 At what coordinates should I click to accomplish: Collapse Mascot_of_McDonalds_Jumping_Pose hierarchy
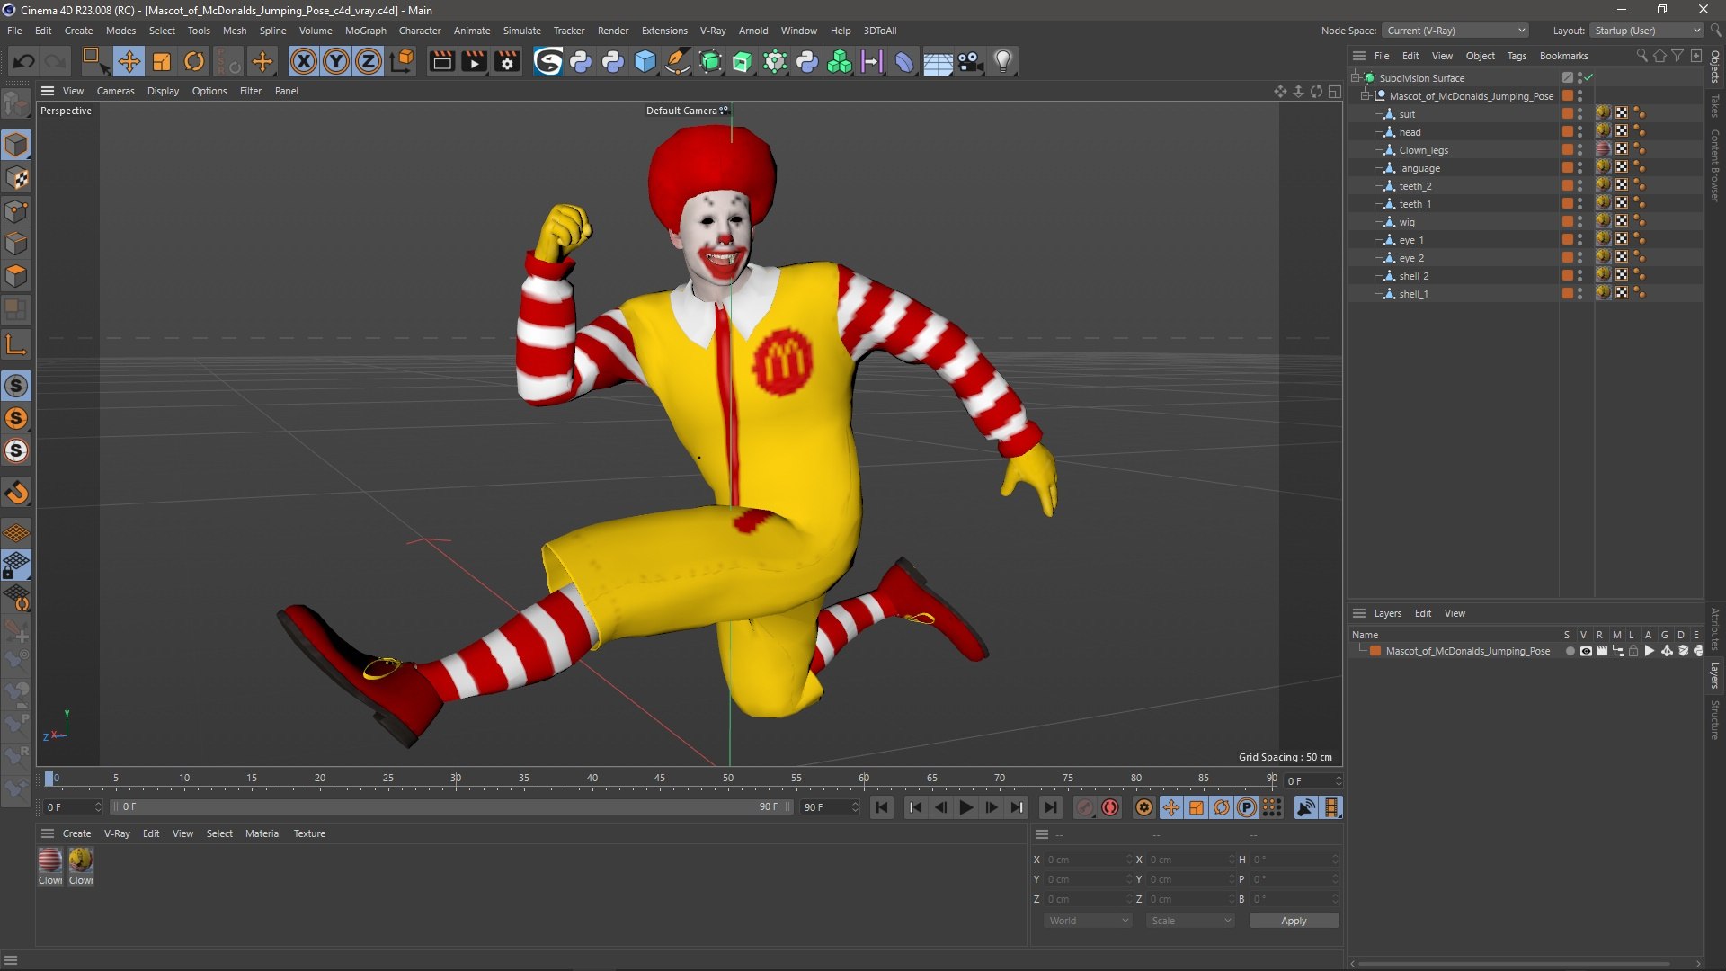tap(1366, 95)
